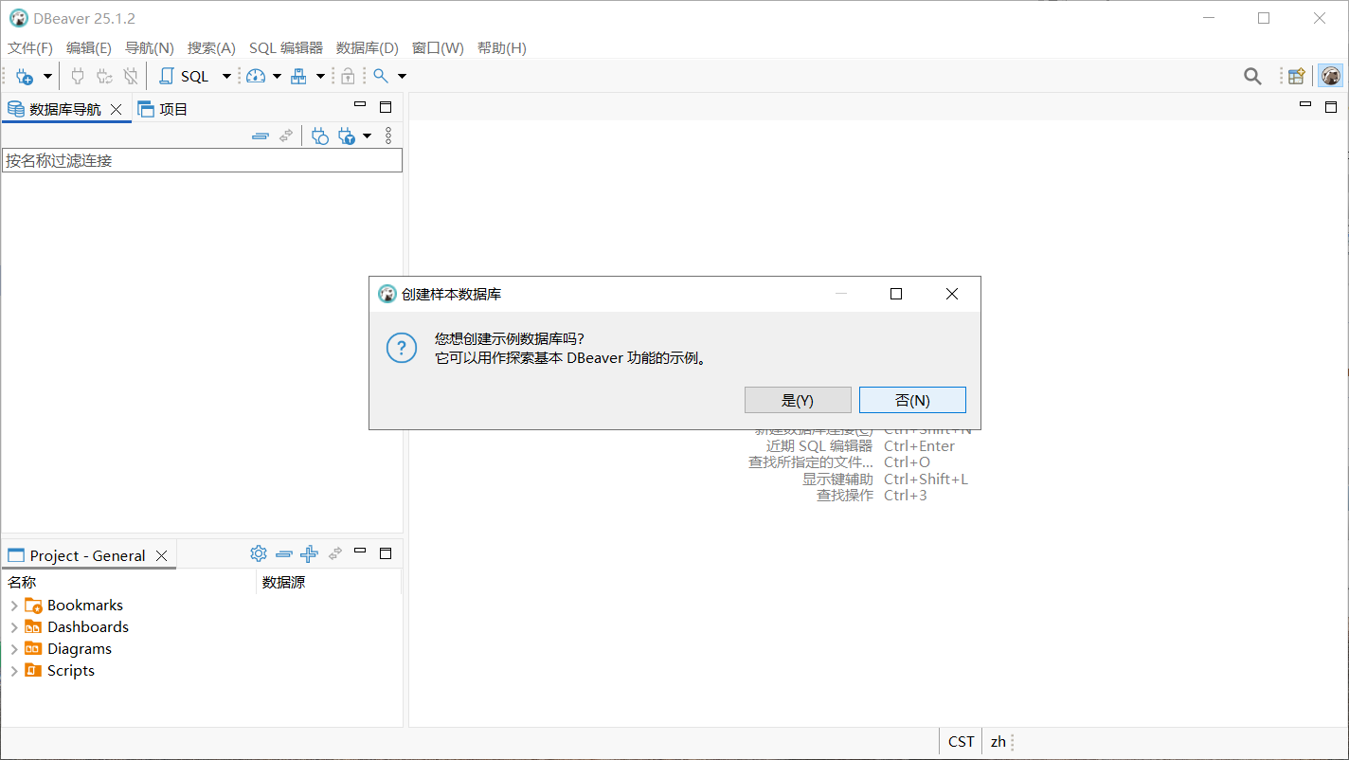Switch to the 项目 tab

(163, 109)
